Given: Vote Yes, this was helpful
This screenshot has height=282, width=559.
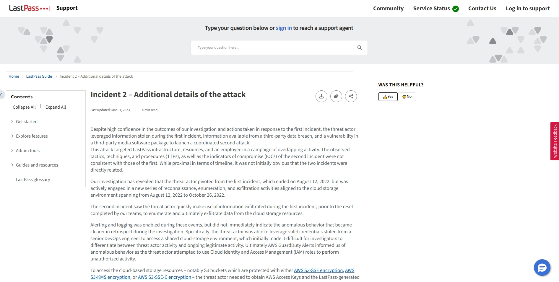Looking at the screenshot, I should (388, 97).
